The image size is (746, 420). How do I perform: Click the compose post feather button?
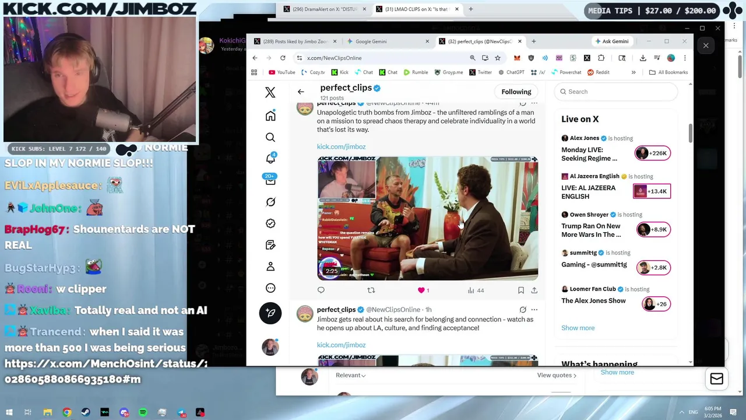[270, 313]
